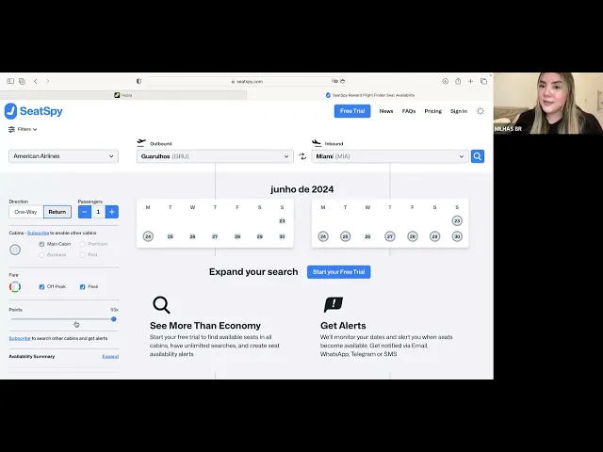Viewport: 603px width, 452px height.
Task: Click the large magnifier icon above See More Than Economy
Action: [161, 305]
